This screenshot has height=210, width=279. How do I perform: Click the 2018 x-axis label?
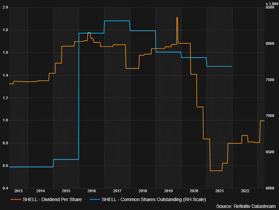point(143,191)
